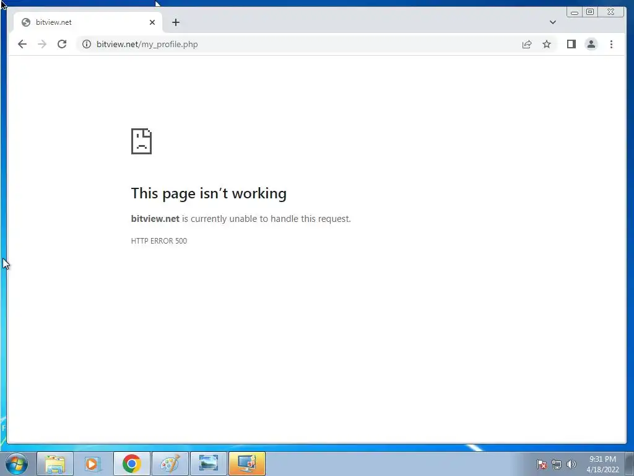The height and width of the screenshot is (476, 634).
Task: Expand the tab search dropdown arrow
Action: coord(553,22)
